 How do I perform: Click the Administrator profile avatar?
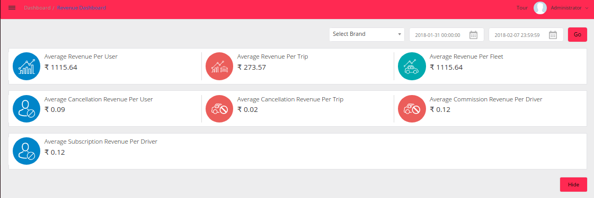tap(540, 7)
